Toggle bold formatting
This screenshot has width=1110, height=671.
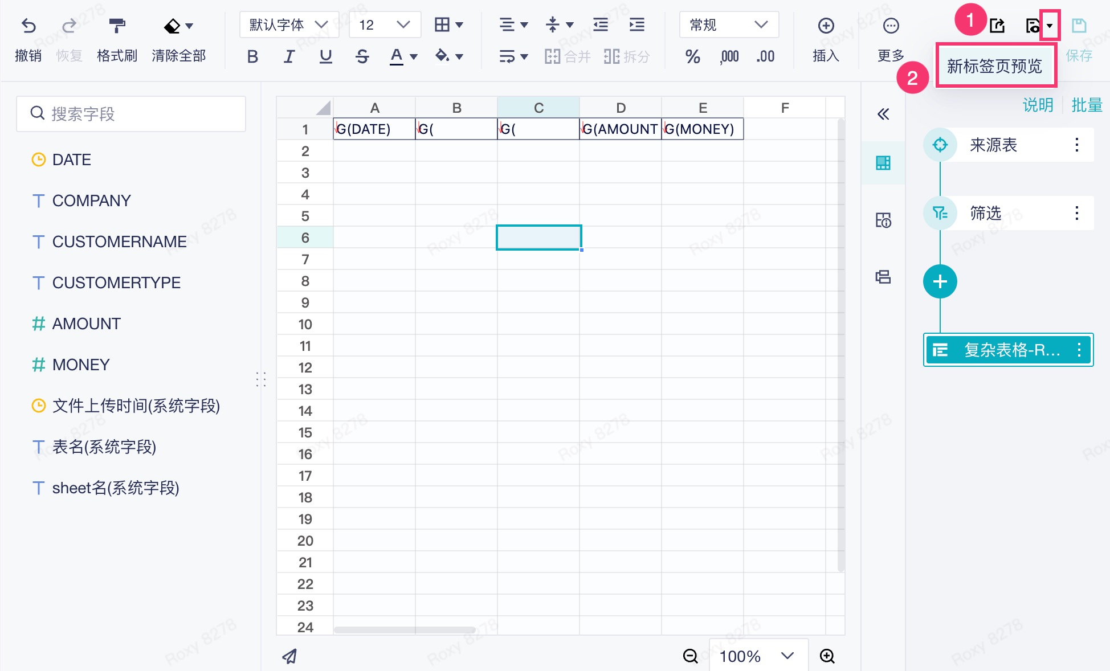(252, 56)
